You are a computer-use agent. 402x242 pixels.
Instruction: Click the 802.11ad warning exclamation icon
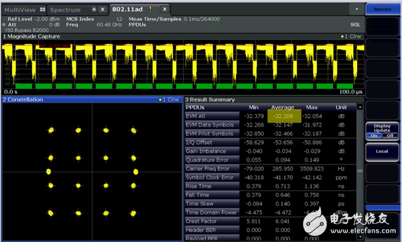(150, 9)
